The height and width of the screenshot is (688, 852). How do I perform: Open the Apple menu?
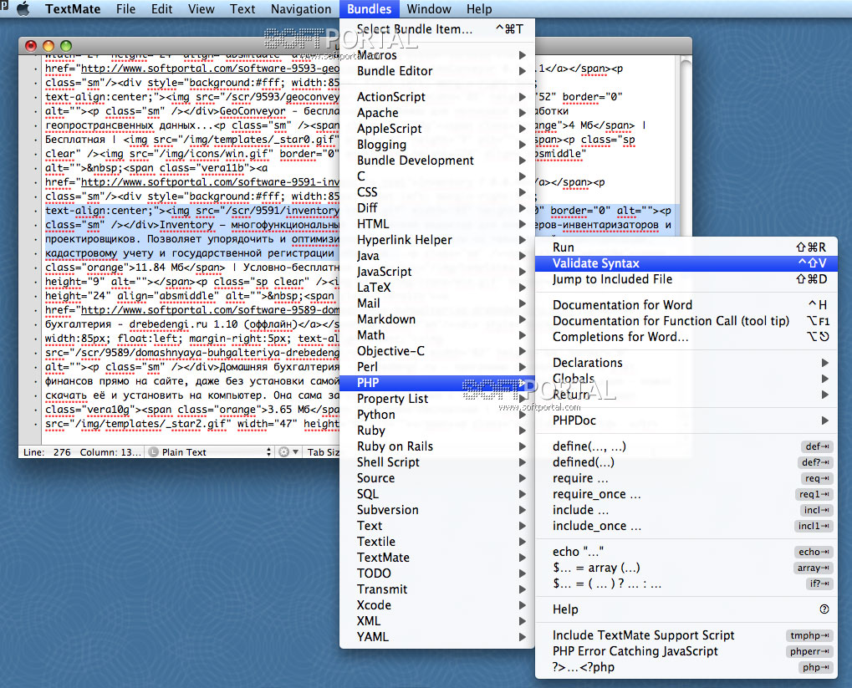point(23,9)
